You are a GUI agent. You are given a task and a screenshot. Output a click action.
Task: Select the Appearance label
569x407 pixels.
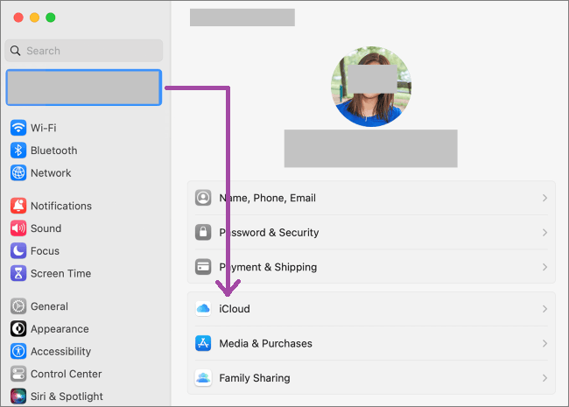click(60, 328)
